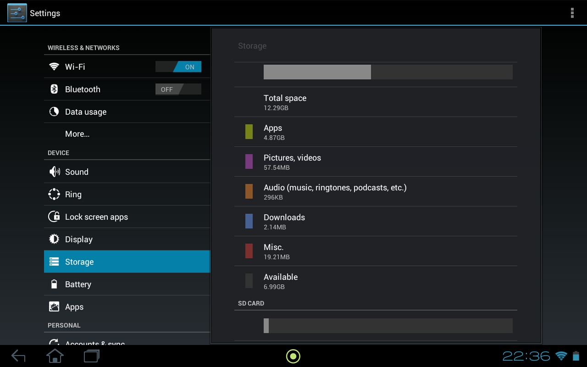587x367 pixels.
Task: Tap the Battery icon in settings list
Action: (x=54, y=284)
